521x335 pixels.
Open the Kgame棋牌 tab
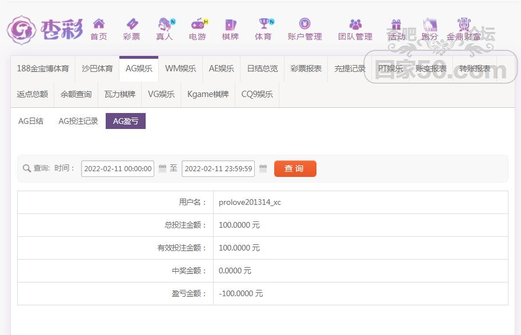pyautogui.click(x=208, y=95)
